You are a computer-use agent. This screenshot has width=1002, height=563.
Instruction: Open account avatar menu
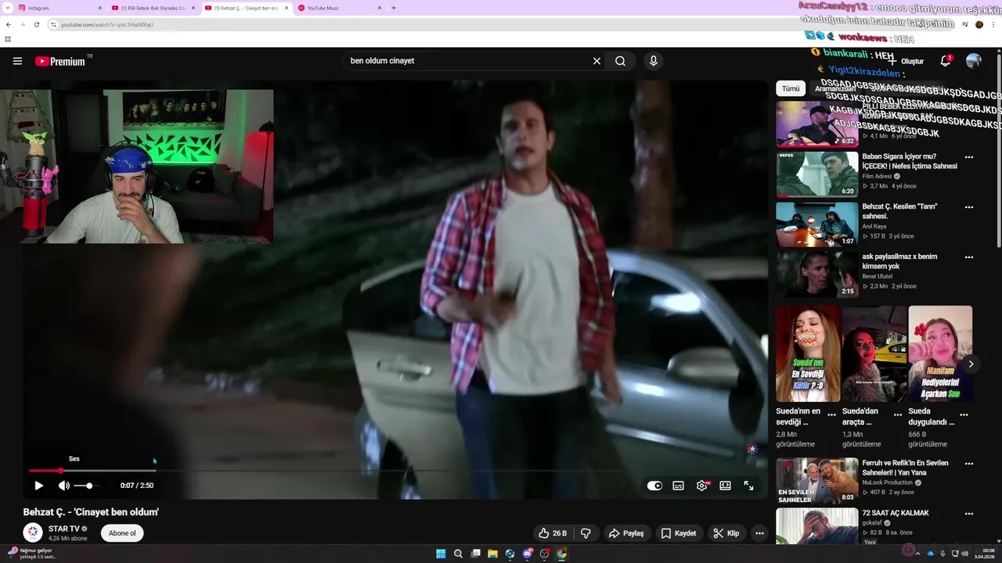tap(974, 61)
